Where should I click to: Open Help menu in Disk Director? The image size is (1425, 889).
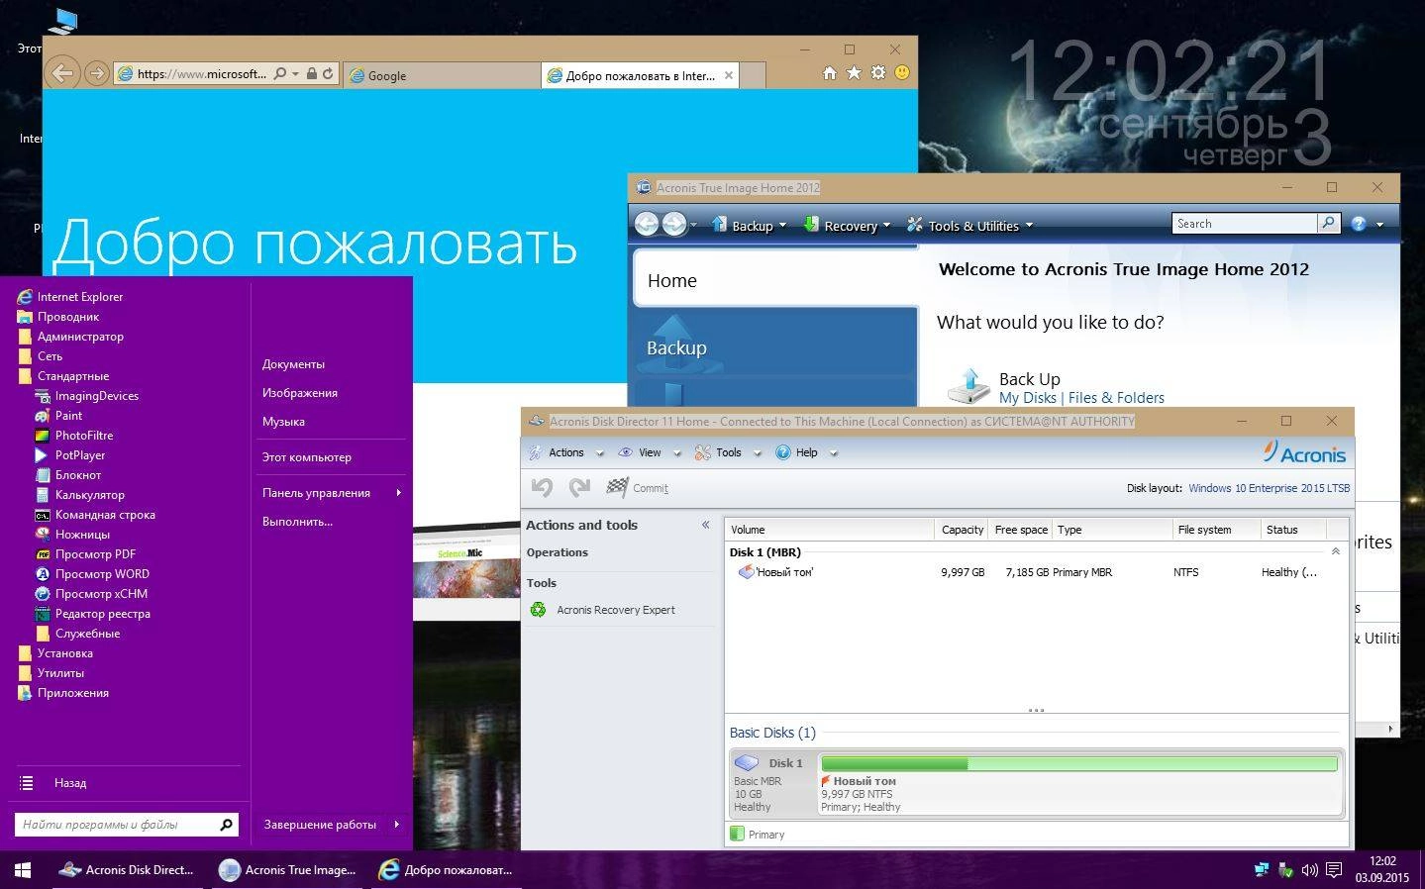coord(806,452)
